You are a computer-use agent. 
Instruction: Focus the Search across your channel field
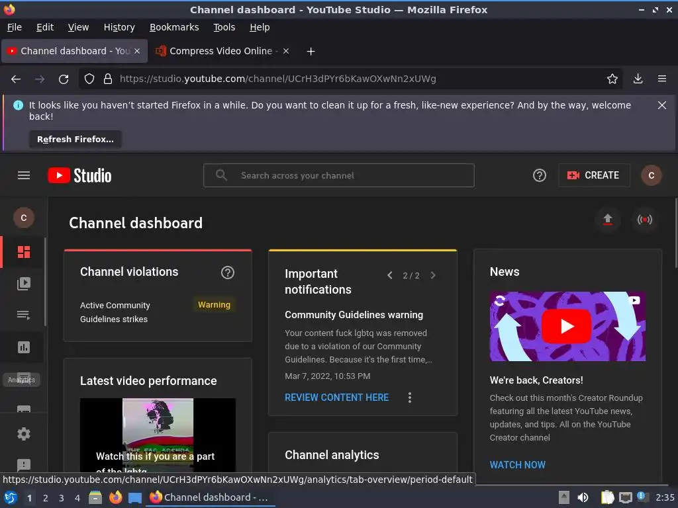[339, 175]
